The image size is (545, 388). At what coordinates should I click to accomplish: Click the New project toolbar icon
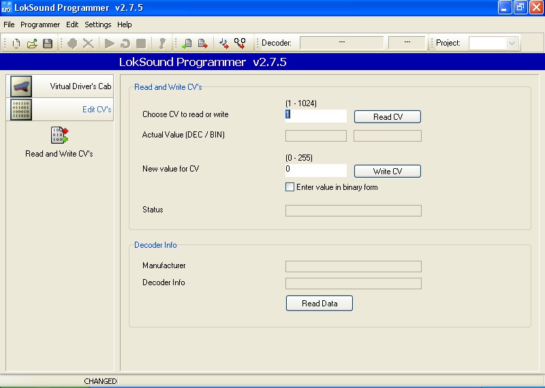(16, 44)
